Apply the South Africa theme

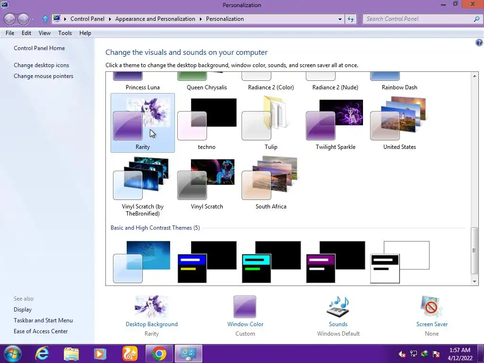pos(271,183)
